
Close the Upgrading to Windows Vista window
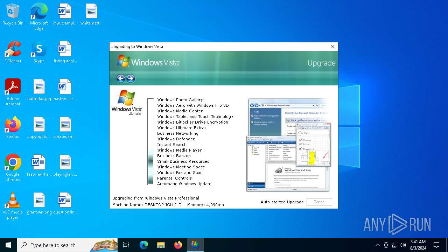(x=333, y=47)
